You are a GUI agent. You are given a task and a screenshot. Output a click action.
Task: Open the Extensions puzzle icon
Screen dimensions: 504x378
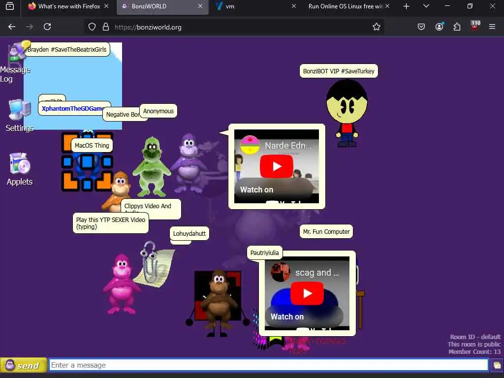[x=457, y=27]
